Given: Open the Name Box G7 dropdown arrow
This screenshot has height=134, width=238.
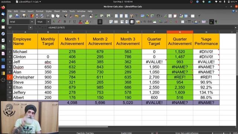Looking at the screenshot, I should coord(30,28).
